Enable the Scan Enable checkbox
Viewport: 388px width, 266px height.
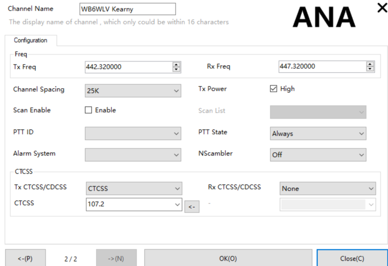pos(88,111)
